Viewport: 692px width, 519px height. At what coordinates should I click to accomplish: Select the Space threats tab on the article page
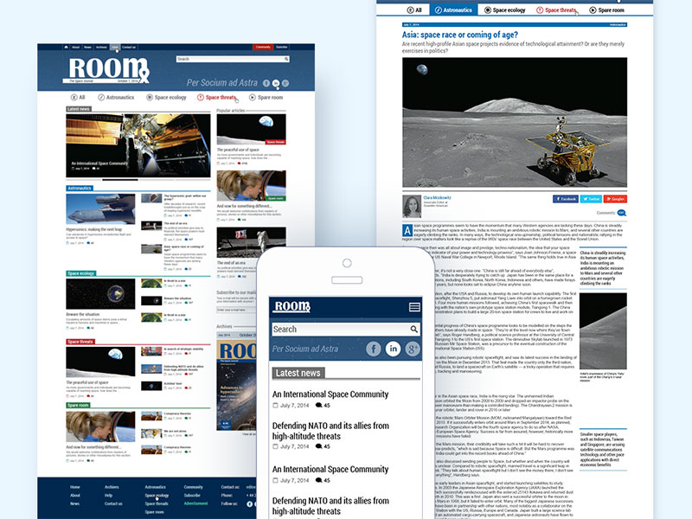(556, 10)
